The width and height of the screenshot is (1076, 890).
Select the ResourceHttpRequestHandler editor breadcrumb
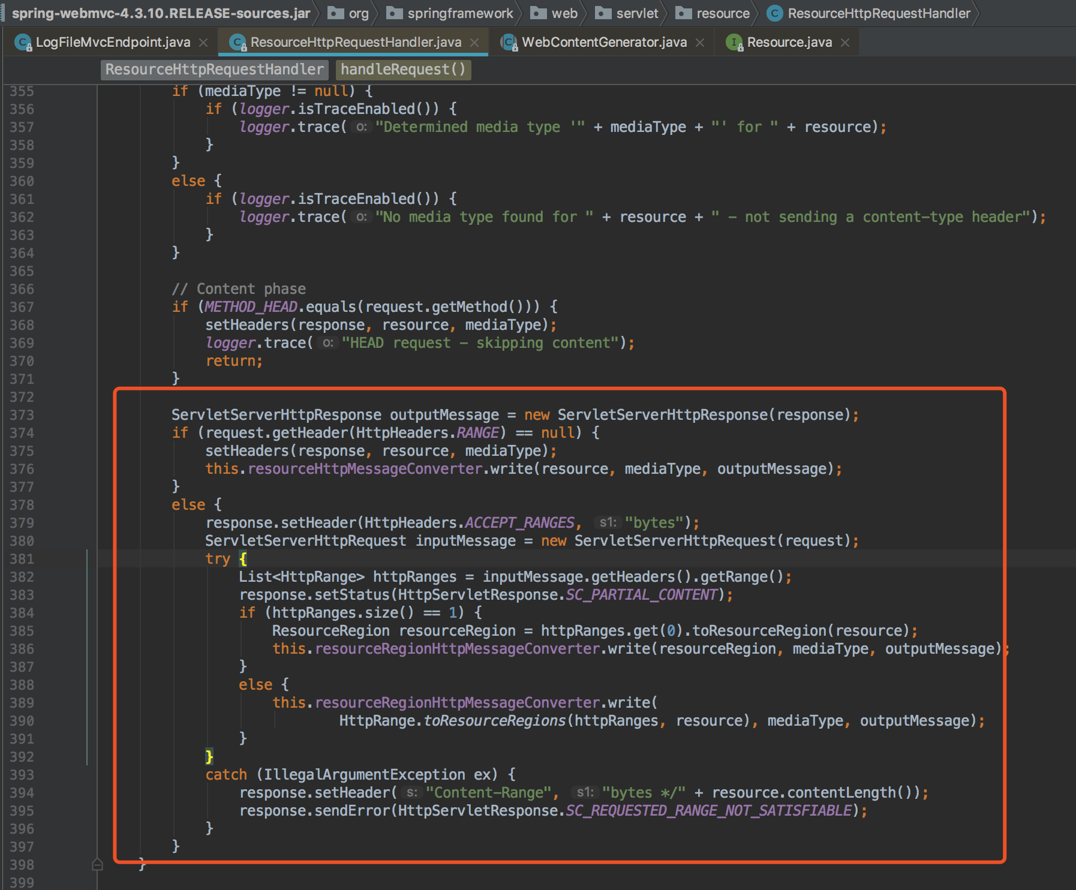(215, 70)
